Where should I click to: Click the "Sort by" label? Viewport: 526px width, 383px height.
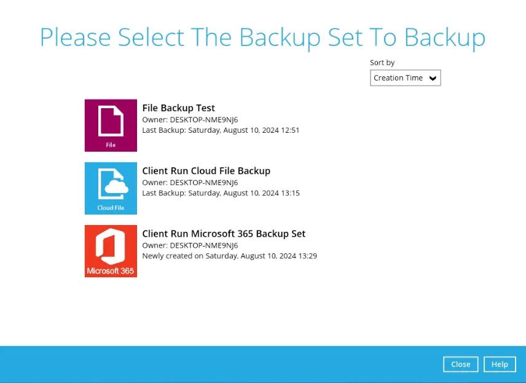click(382, 63)
